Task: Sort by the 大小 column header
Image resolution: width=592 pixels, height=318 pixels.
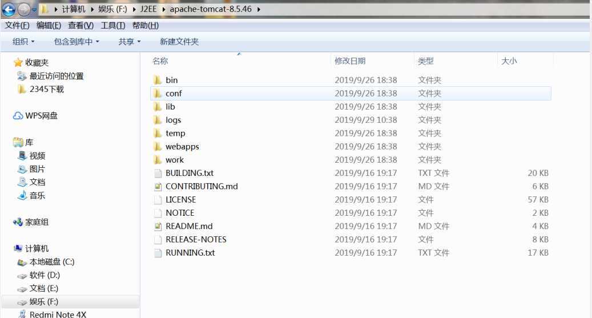Action: (526, 61)
